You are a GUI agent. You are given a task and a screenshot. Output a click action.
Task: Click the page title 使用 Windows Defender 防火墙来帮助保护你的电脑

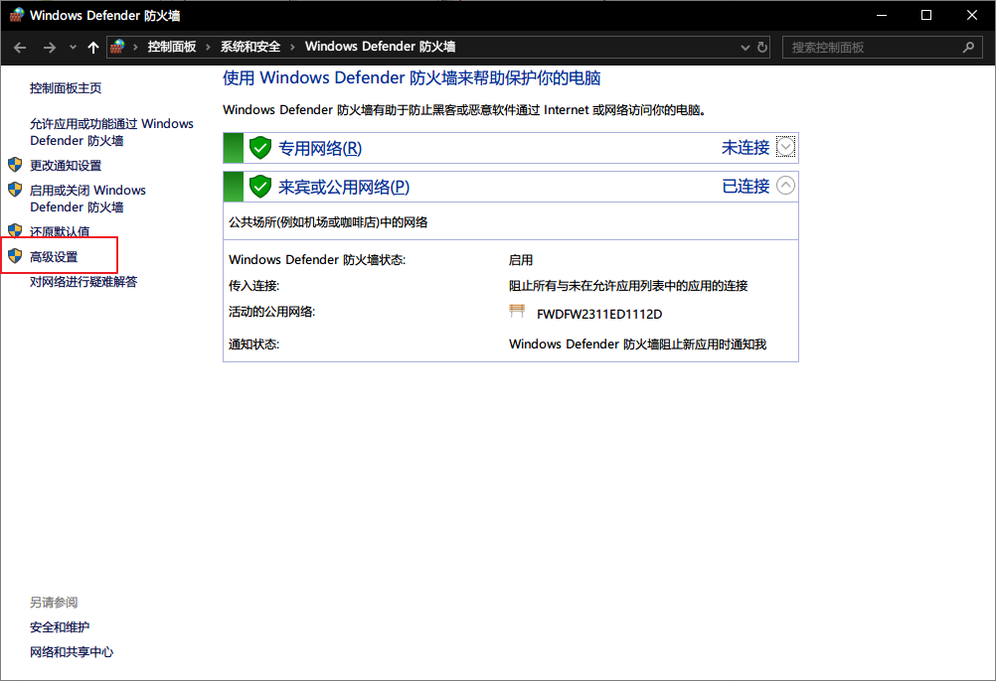412,78
